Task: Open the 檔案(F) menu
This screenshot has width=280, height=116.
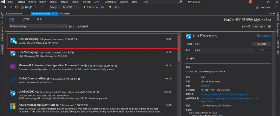Action: (x=11, y=2)
